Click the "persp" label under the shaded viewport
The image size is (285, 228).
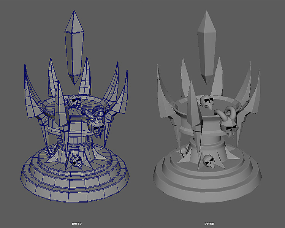point(209,223)
